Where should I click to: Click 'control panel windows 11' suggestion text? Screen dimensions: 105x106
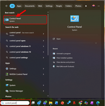20,46
